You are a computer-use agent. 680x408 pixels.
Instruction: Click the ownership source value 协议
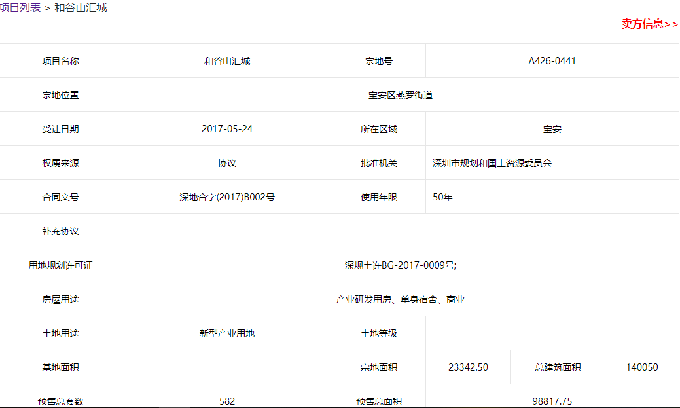pyautogui.click(x=227, y=163)
